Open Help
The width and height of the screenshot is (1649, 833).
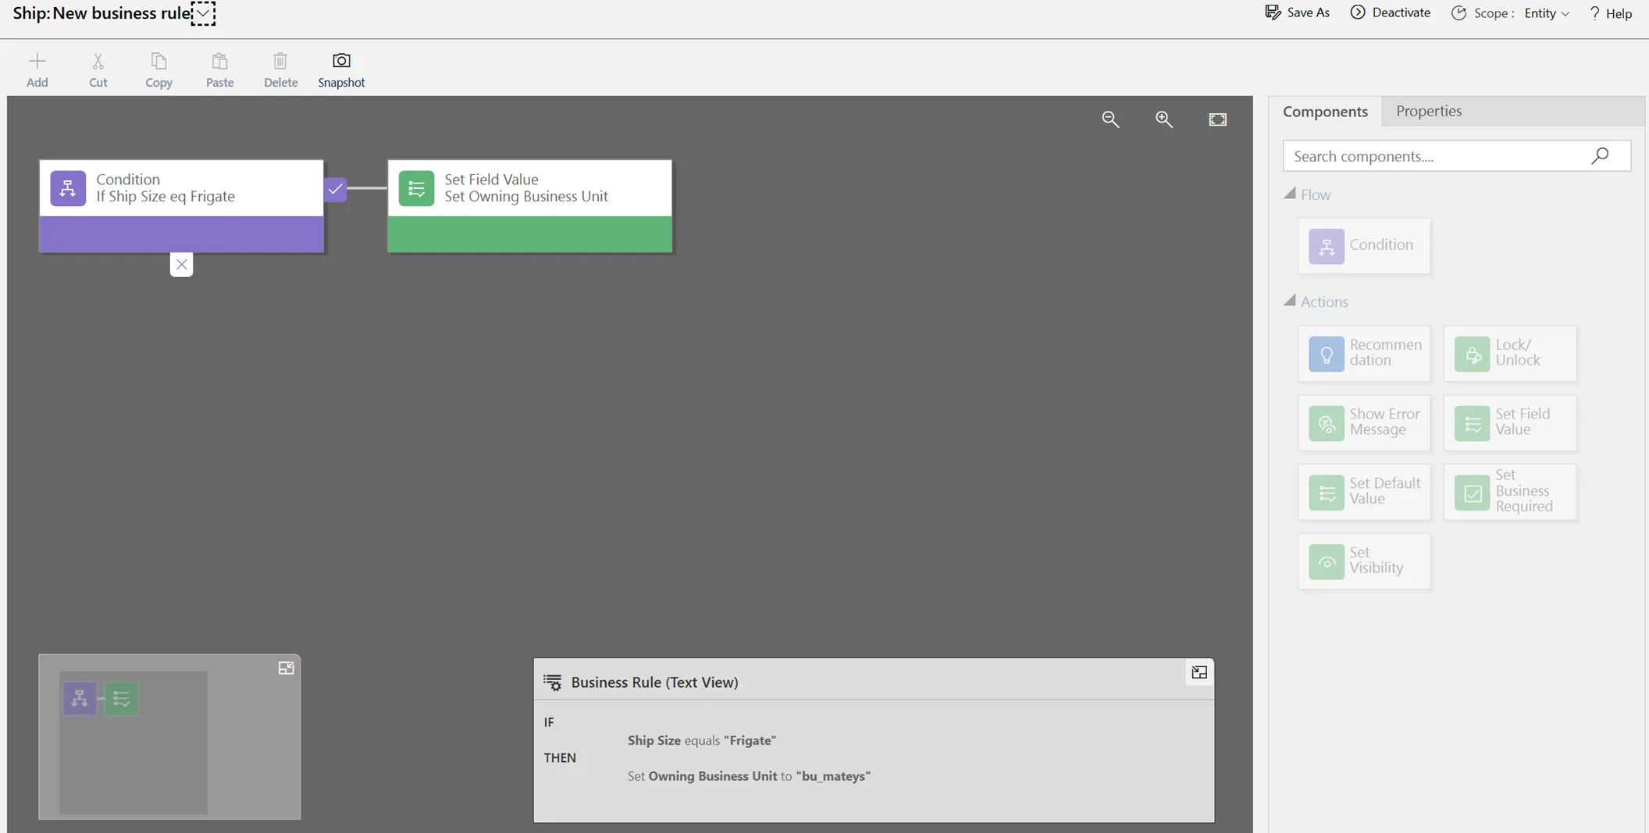1610,13
